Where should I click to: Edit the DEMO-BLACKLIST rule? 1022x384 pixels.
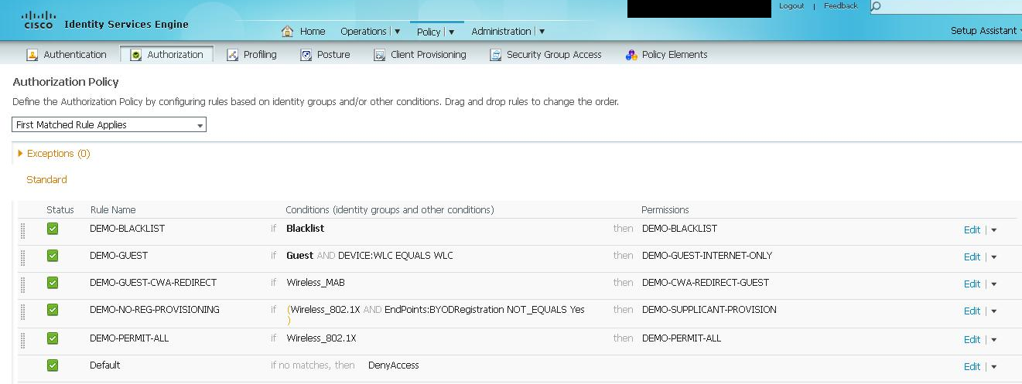(972, 230)
